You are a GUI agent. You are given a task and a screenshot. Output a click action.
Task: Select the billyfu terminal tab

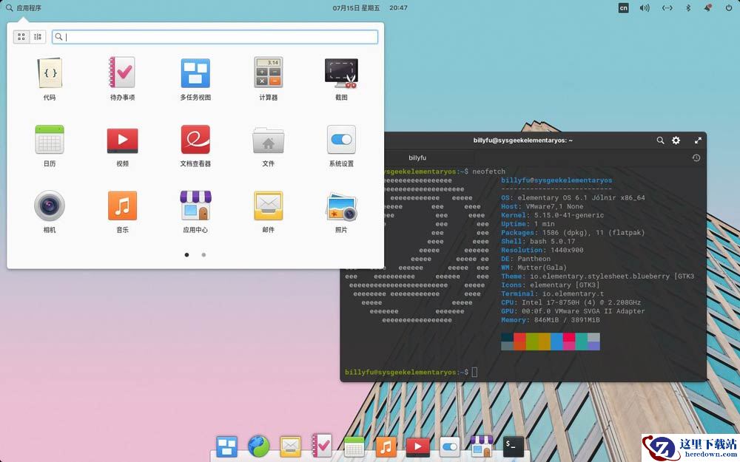(417, 157)
